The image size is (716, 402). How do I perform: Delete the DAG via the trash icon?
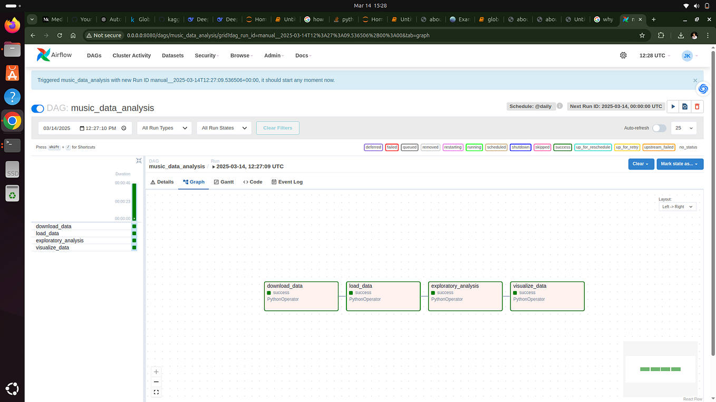click(697, 106)
